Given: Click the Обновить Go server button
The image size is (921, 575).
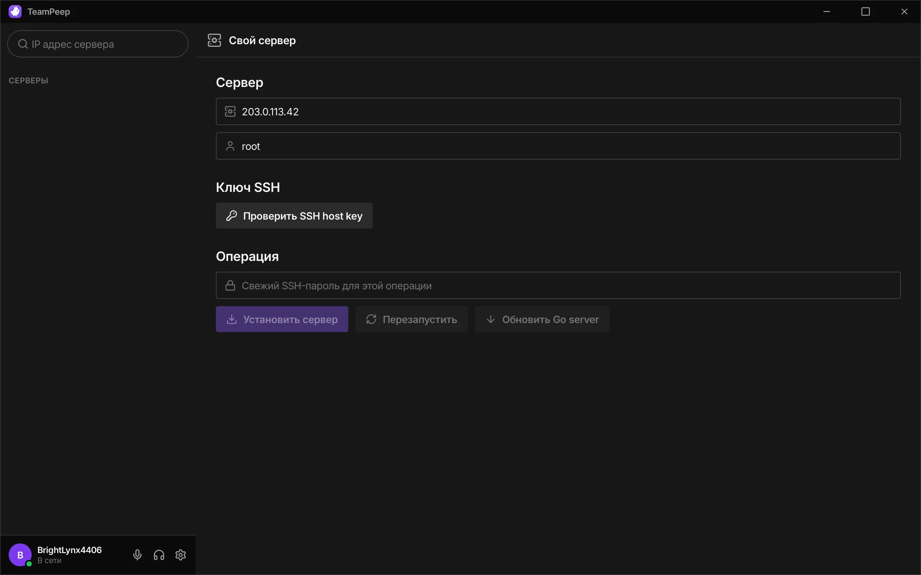Looking at the screenshot, I should [x=542, y=319].
